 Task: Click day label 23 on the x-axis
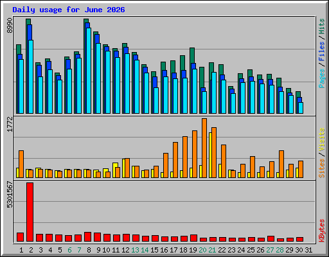pyautogui.click(x=231, y=250)
